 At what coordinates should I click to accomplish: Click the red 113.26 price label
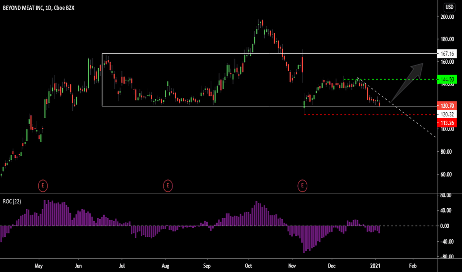(447, 123)
